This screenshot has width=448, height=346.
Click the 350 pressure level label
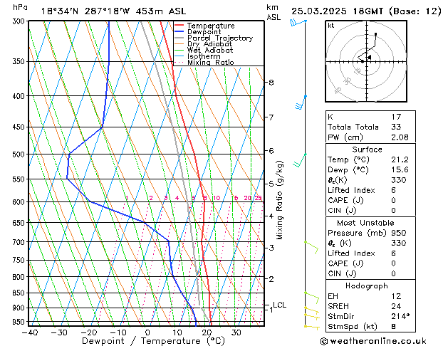pos(20,61)
